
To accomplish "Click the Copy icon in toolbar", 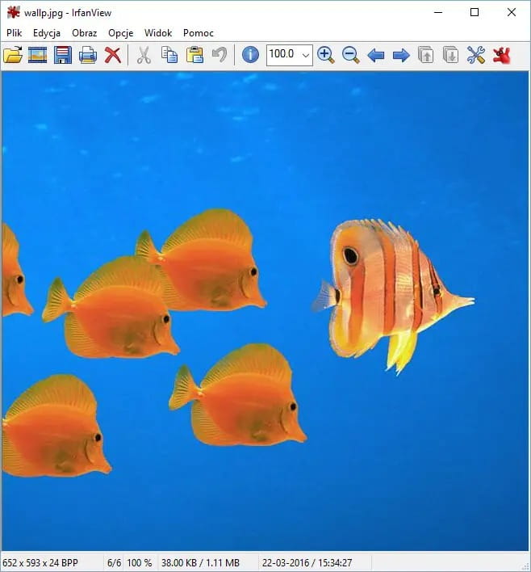I will [169, 55].
